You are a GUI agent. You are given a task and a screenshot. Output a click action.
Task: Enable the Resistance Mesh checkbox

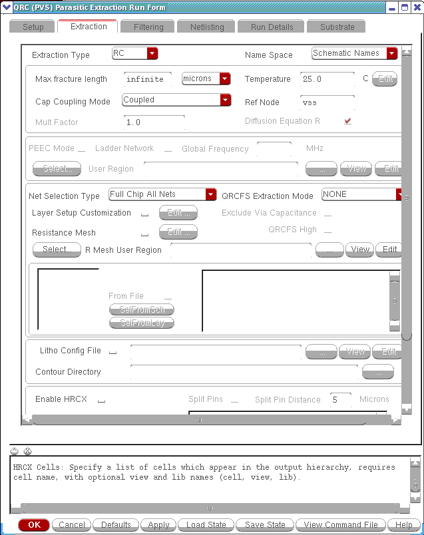point(144,234)
